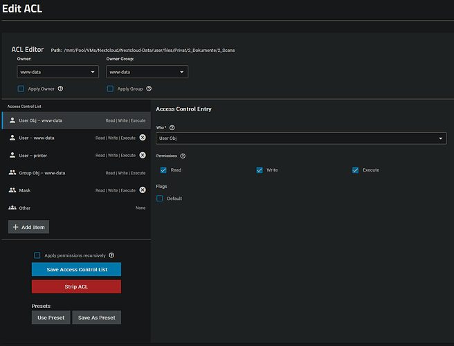The image size is (454, 346).
Task: Click the Presets label
Action: pyautogui.click(x=41, y=307)
